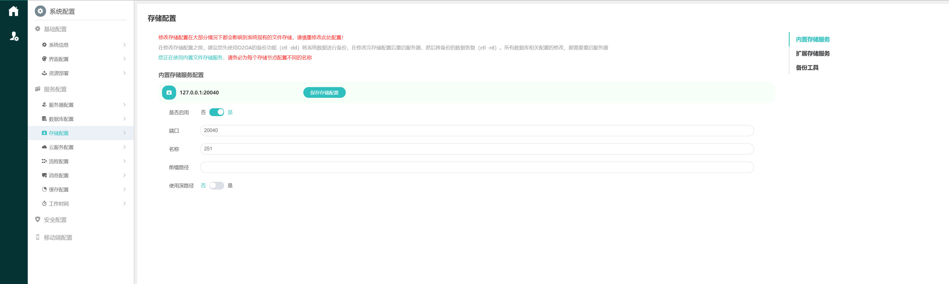Expand the 系统信息 chevron arrow
Viewport: 949px width, 284px height.
coord(125,45)
